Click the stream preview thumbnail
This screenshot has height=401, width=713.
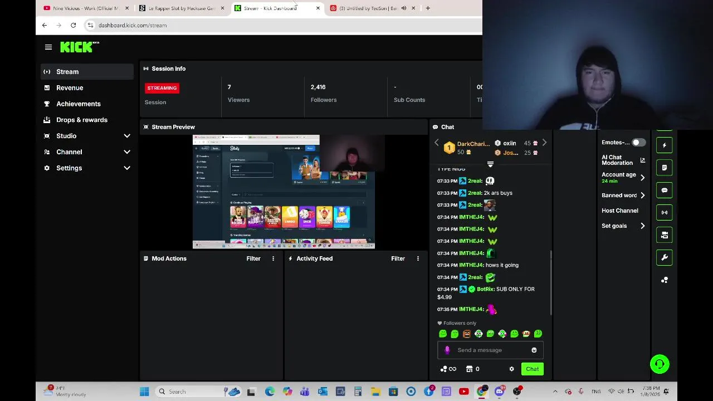284,192
